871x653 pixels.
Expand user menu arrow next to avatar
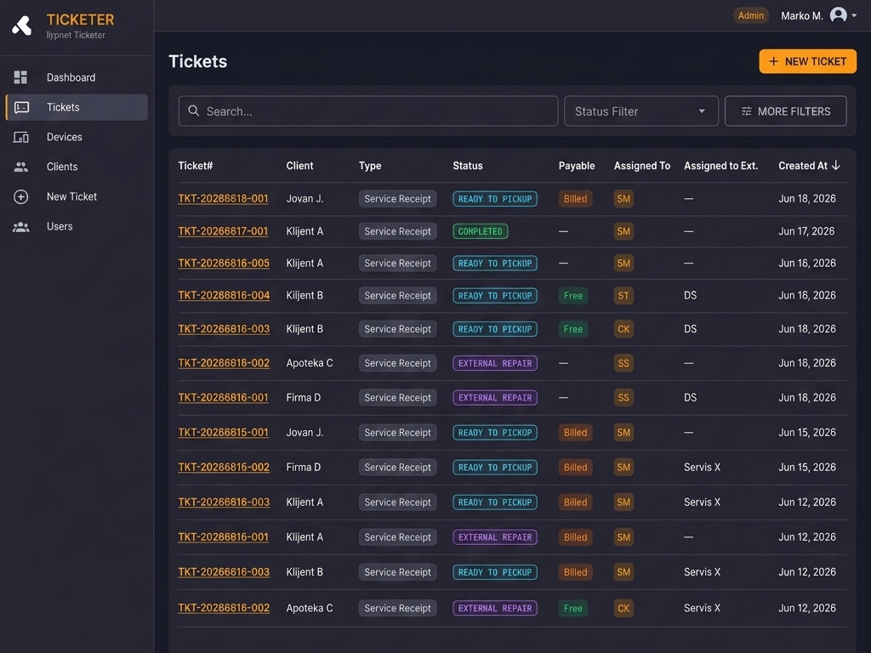click(854, 15)
